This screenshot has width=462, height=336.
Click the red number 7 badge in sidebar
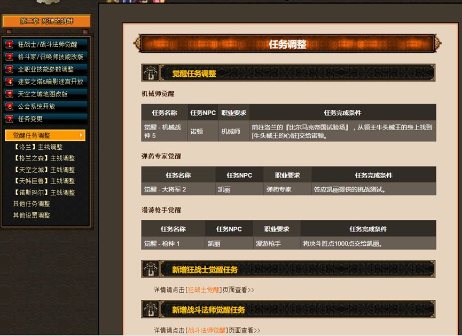pos(10,118)
